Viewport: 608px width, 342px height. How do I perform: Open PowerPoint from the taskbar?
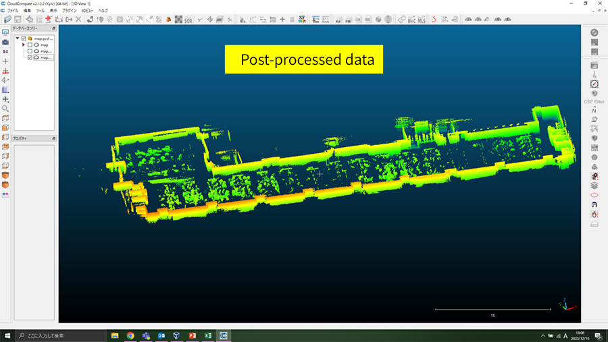tap(193, 336)
